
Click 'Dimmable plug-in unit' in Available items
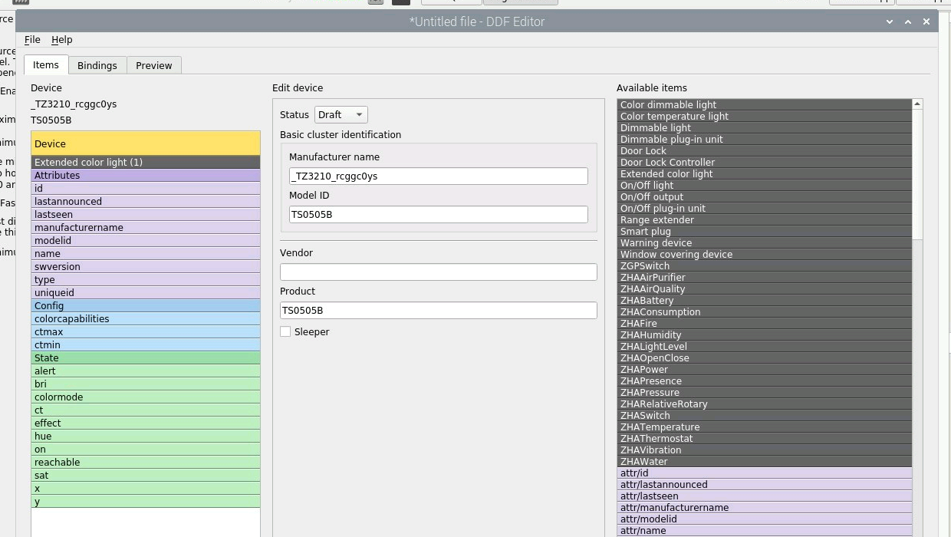[765, 140]
